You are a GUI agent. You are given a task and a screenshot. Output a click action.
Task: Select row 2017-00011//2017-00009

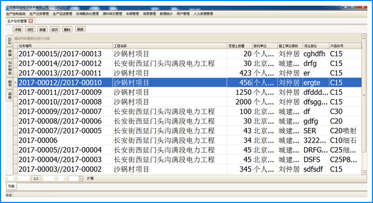pos(189,92)
